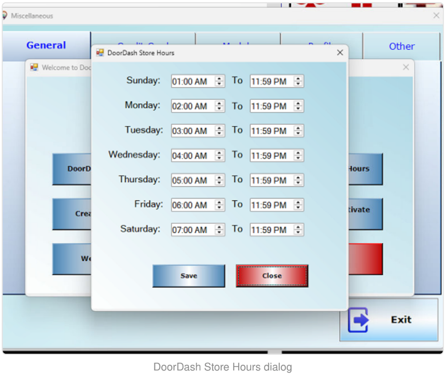Adjust the Thursday opening time spinner
The width and height of the screenshot is (445, 376).
pyautogui.click(x=219, y=180)
